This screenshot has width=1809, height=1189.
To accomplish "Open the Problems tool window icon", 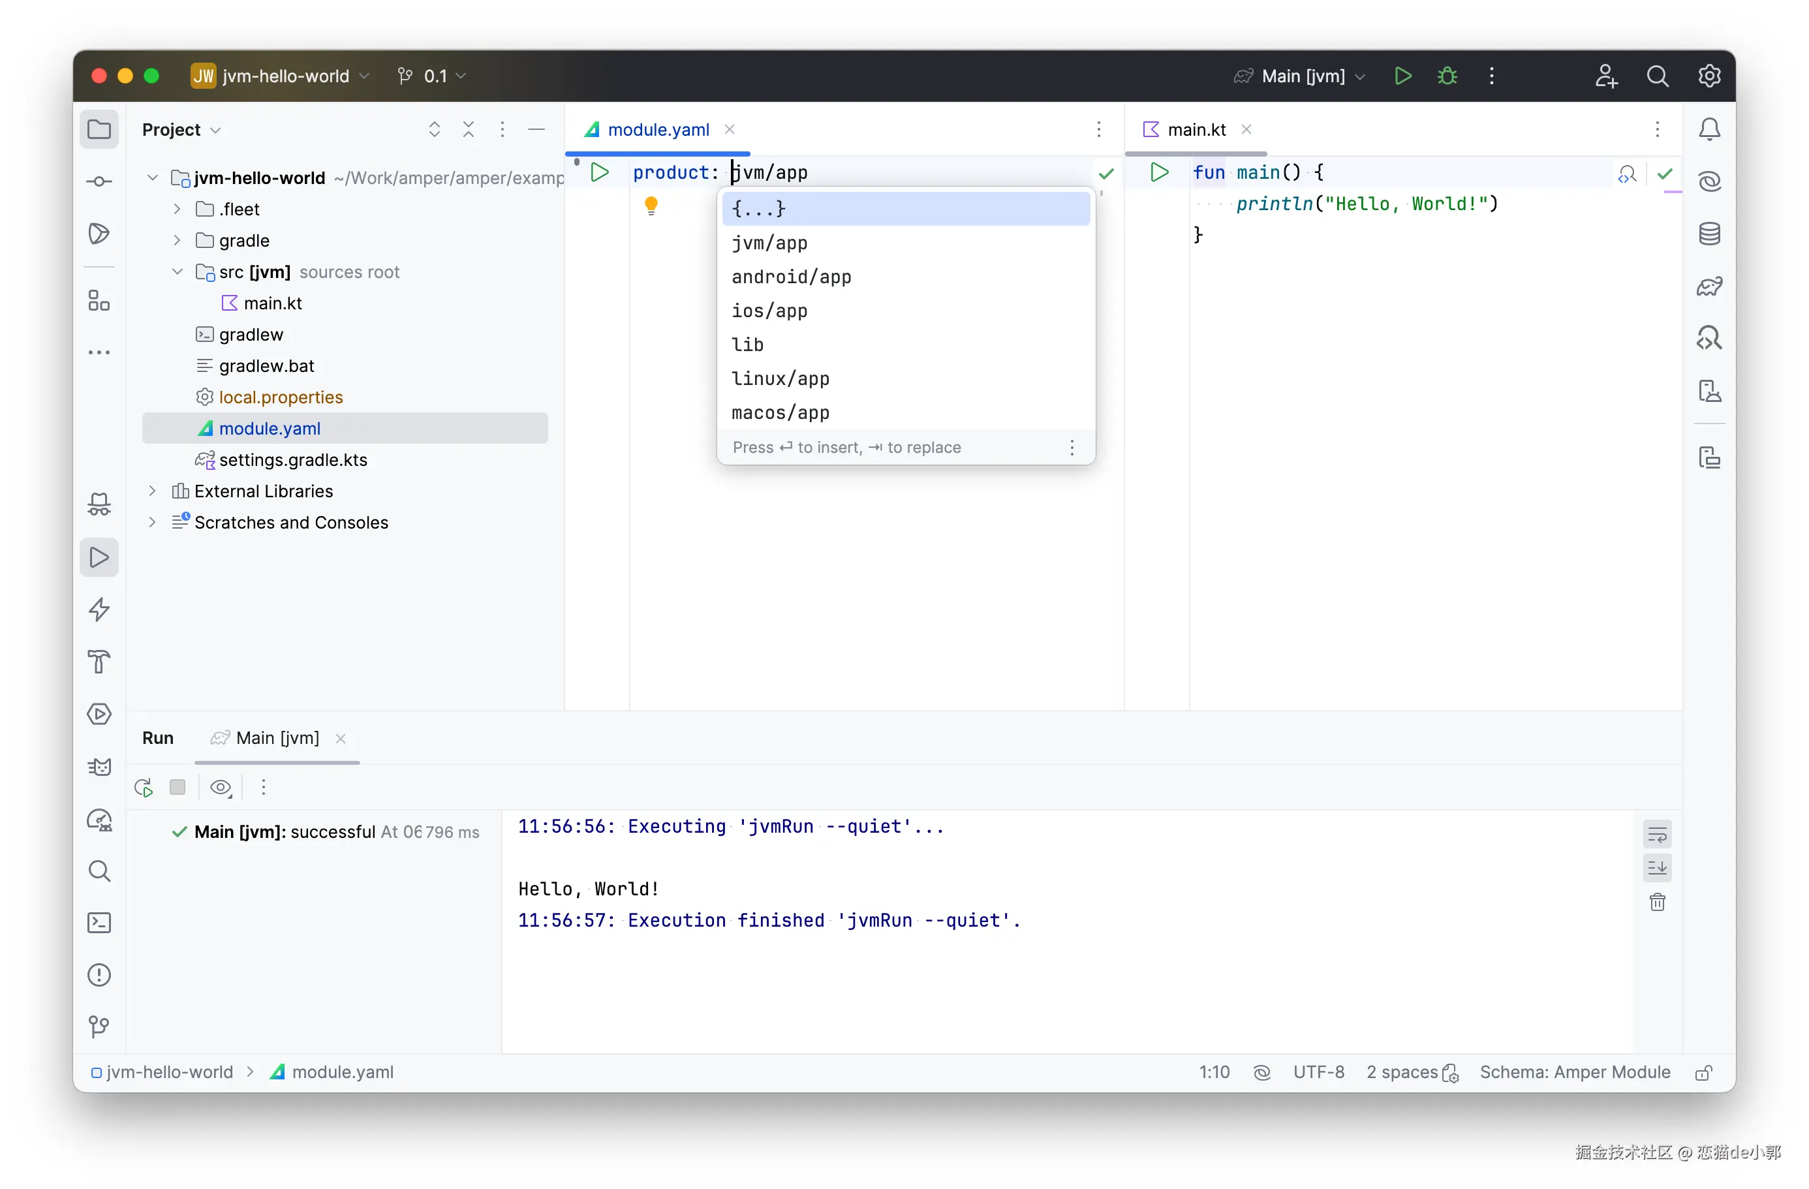I will (x=100, y=974).
